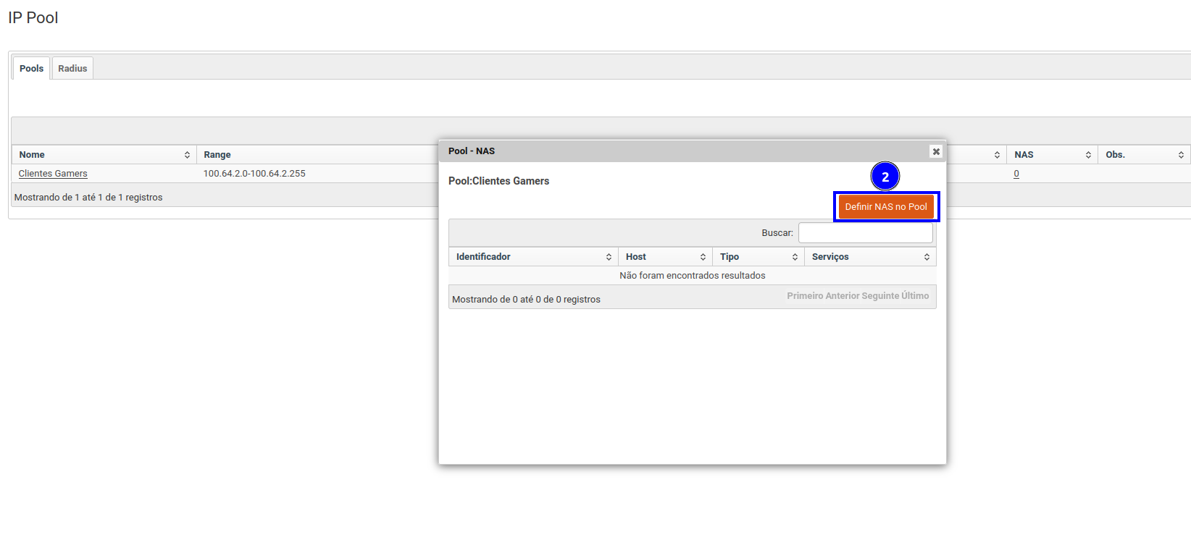Click the Host column sort arrows

pyautogui.click(x=703, y=257)
